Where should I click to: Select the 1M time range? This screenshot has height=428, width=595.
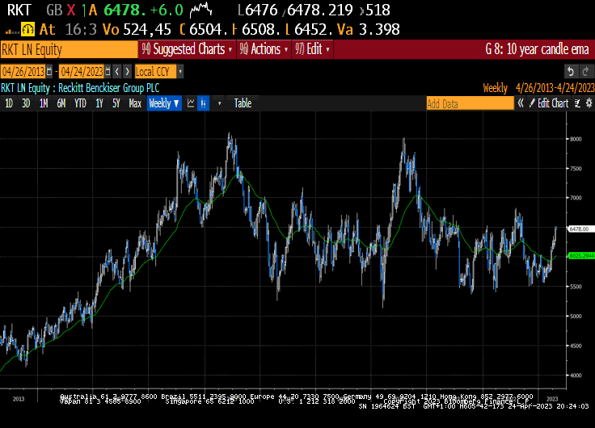pos(44,103)
